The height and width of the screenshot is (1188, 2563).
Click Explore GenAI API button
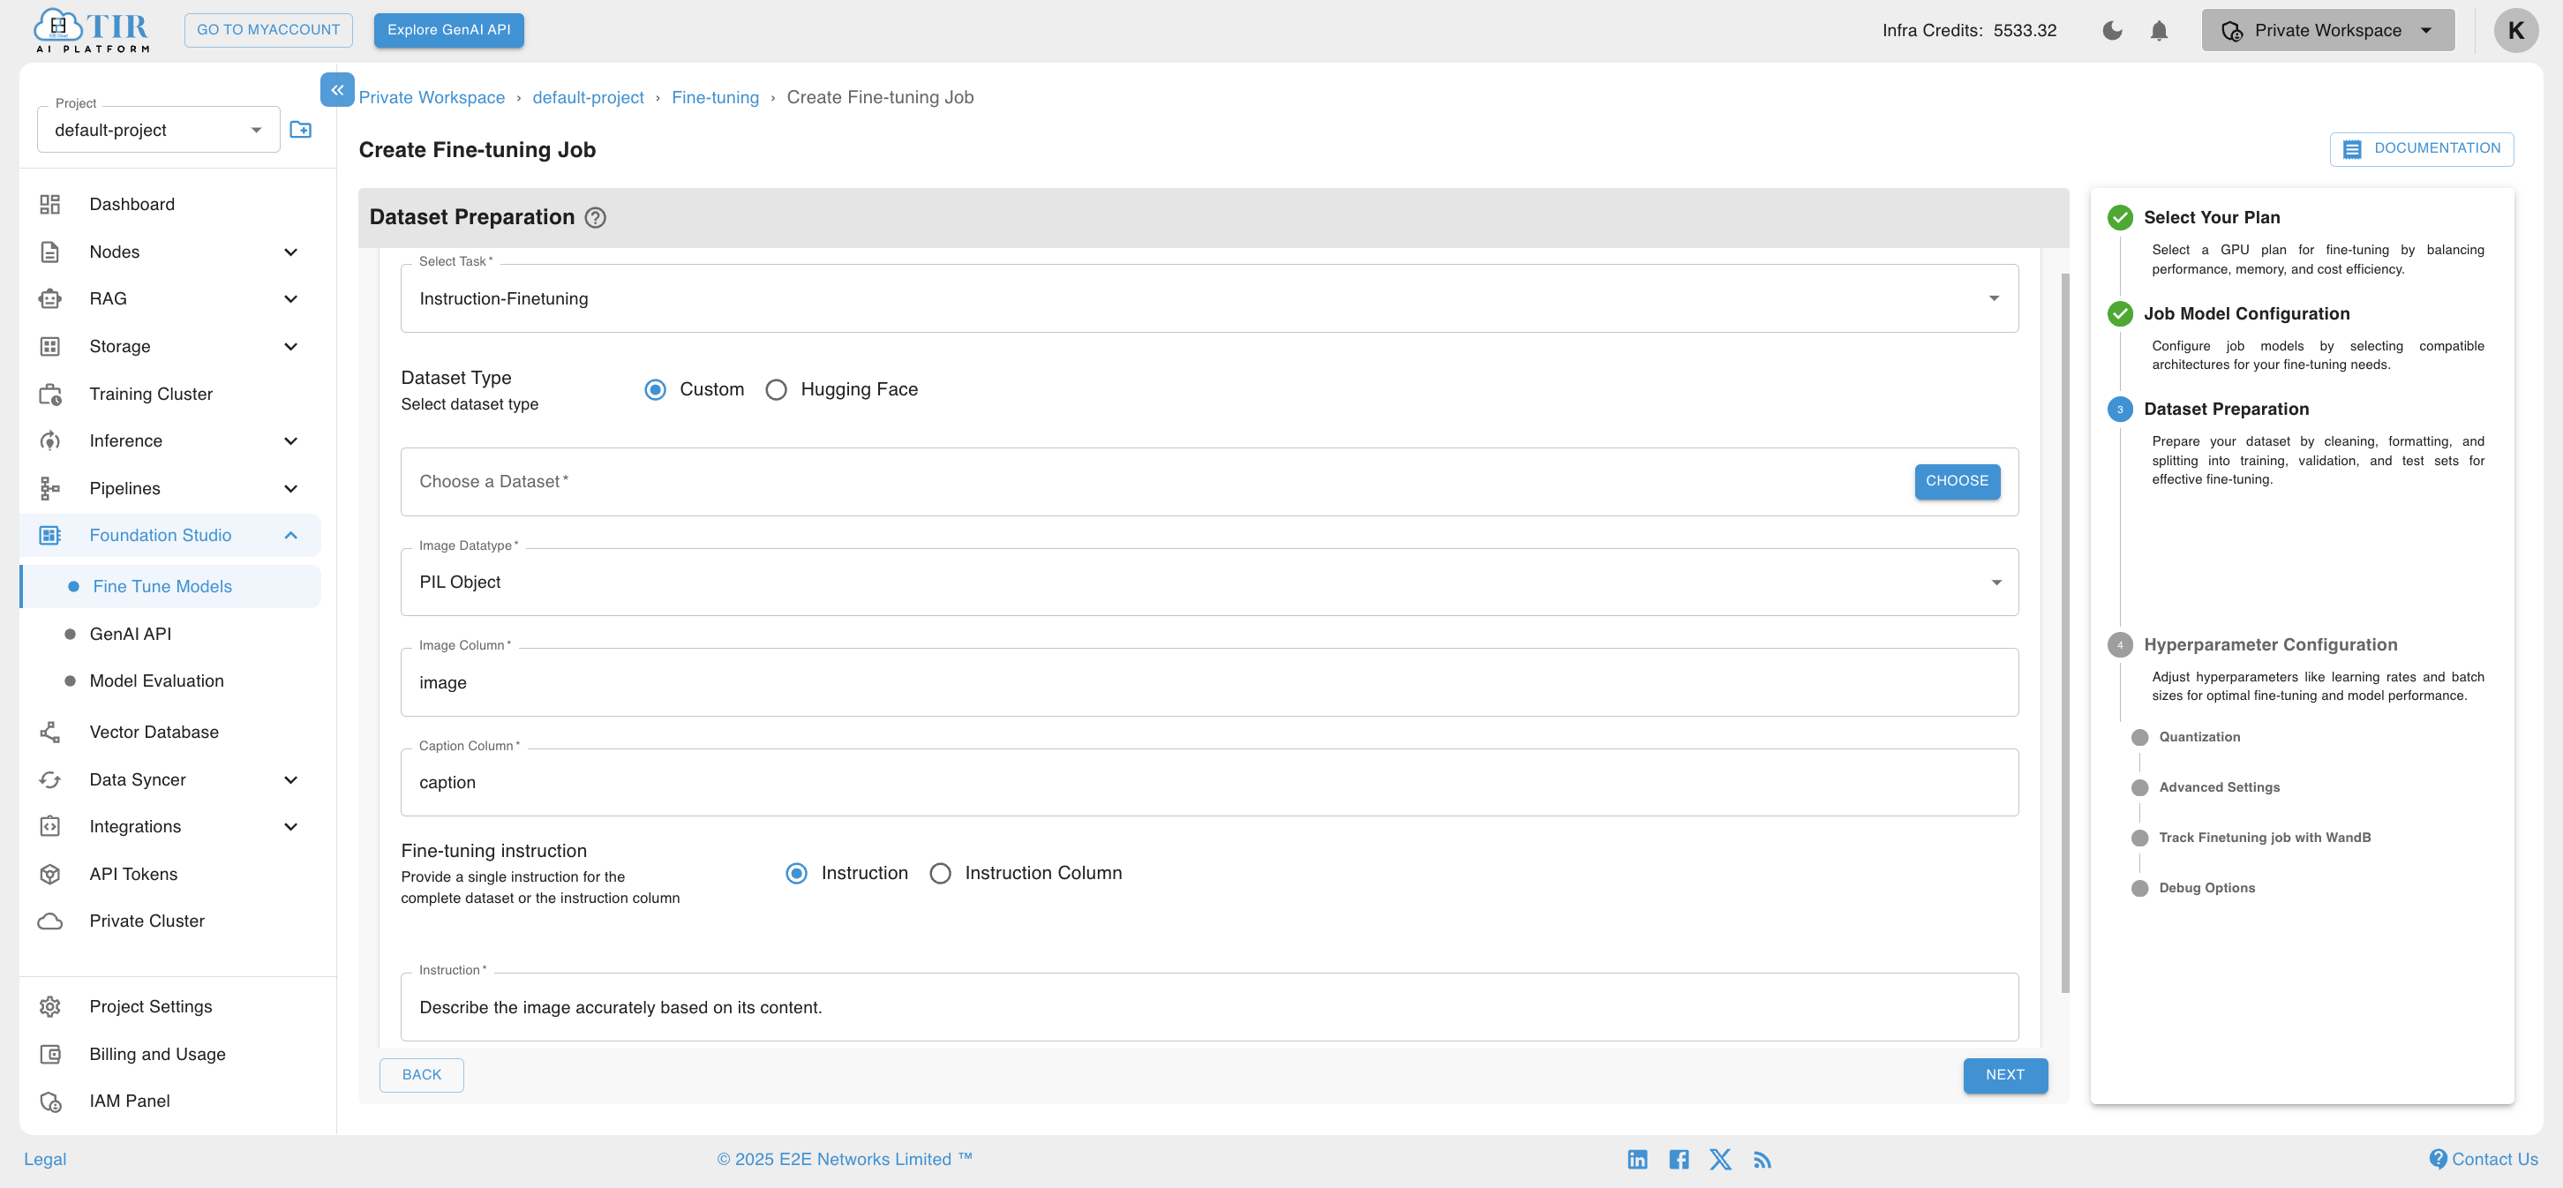(x=448, y=30)
